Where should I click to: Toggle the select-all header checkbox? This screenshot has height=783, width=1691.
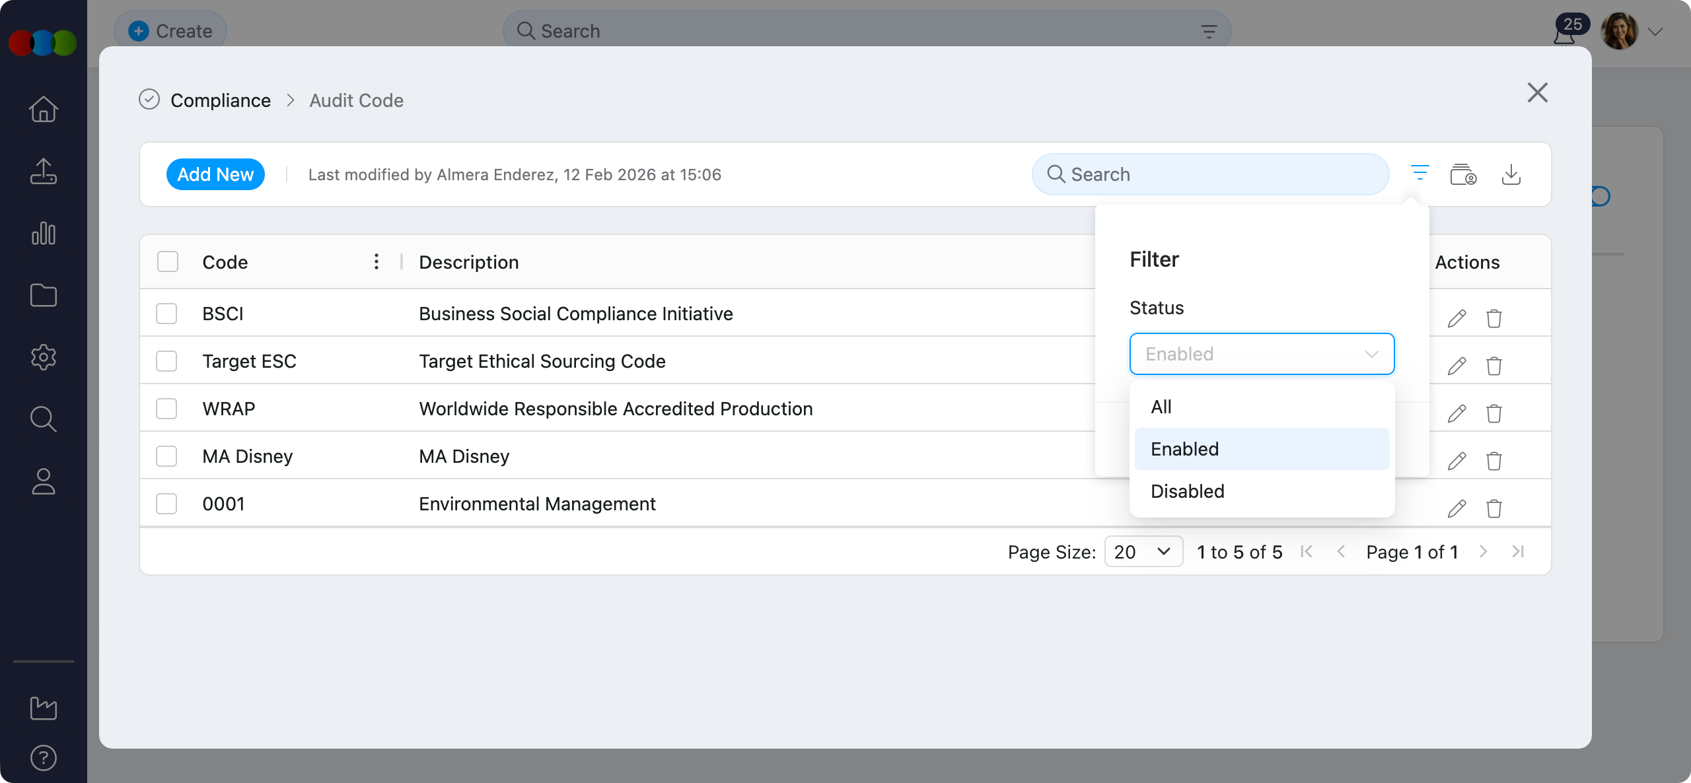coord(168,262)
